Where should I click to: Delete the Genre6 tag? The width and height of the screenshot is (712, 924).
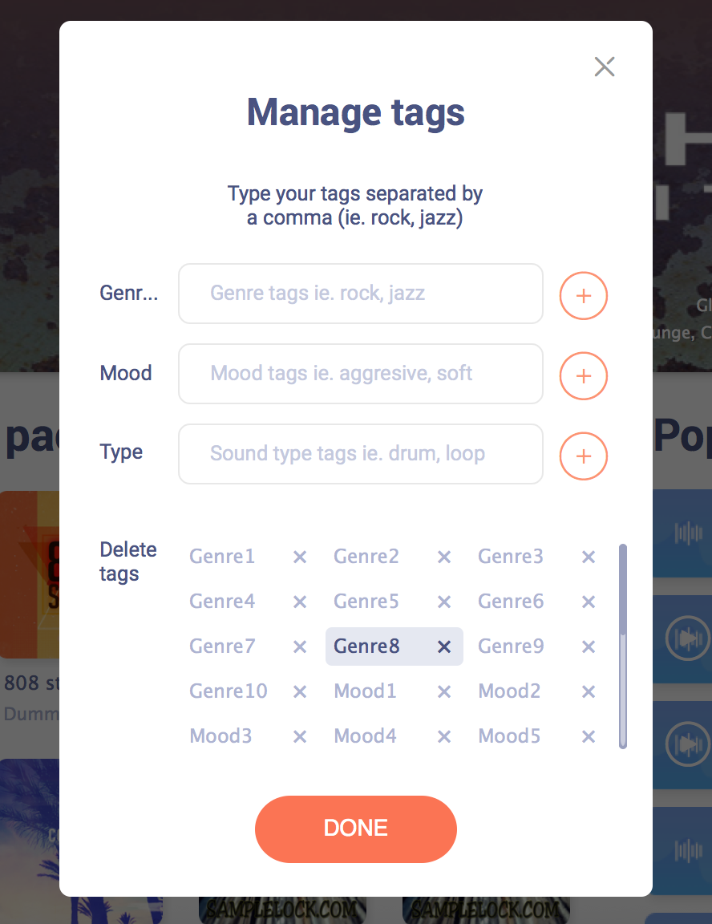tap(589, 602)
